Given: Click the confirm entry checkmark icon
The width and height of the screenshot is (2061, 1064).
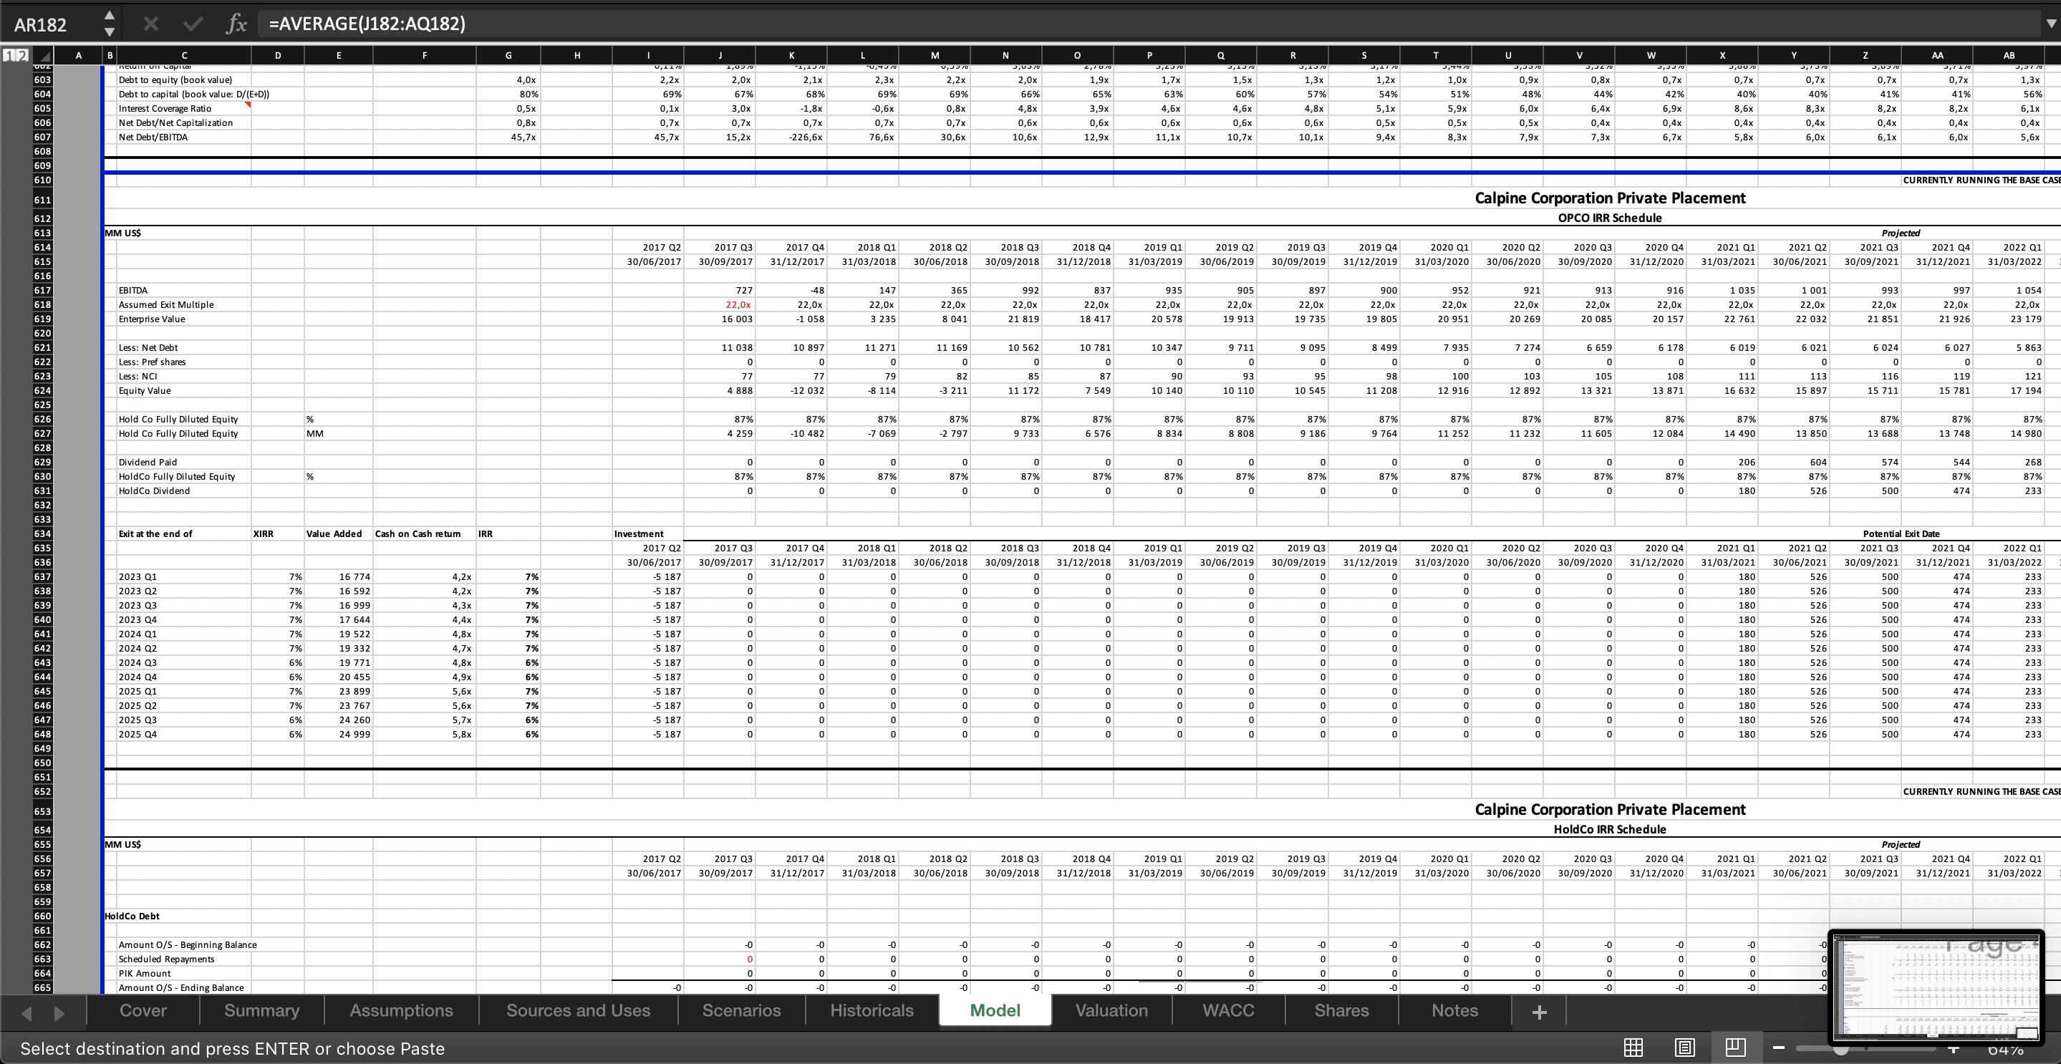Looking at the screenshot, I should 193,24.
